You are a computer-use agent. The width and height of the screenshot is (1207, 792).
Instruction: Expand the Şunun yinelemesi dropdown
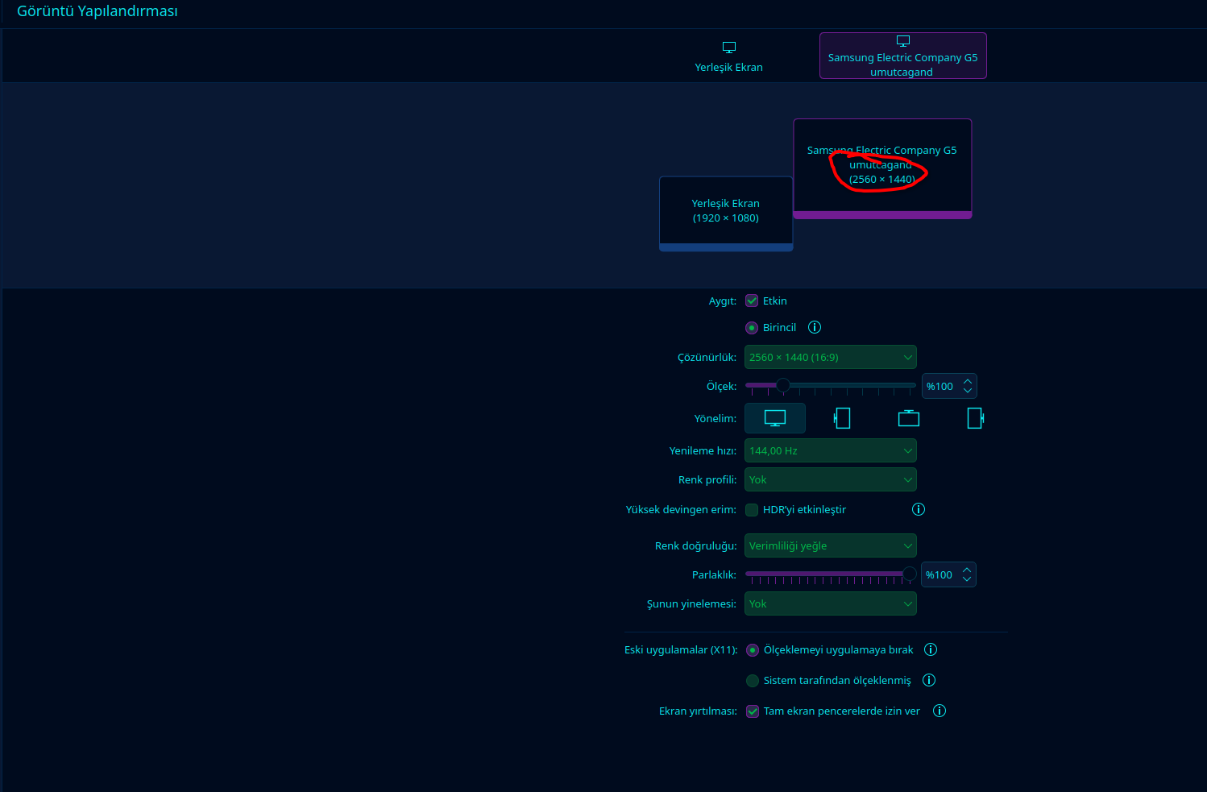831,603
